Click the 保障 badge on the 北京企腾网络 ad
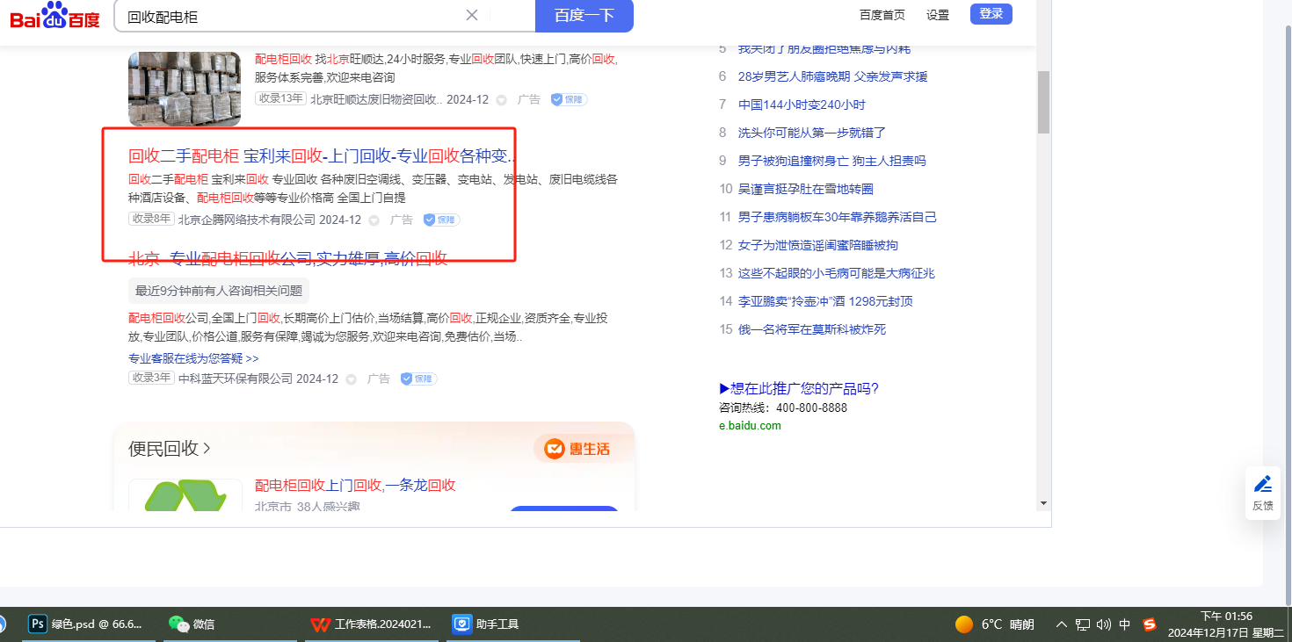 coord(441,220)
